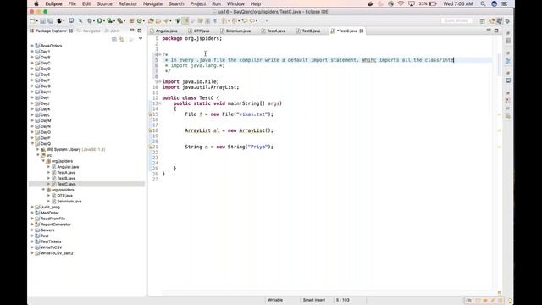Minimize the Package Explorer panel
This screenshot has height=305, width=542.
[132, 30]
